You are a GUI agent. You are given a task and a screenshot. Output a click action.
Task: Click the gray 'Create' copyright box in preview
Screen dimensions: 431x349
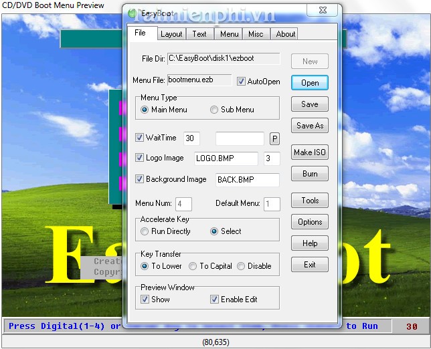(x=101, y=267)
